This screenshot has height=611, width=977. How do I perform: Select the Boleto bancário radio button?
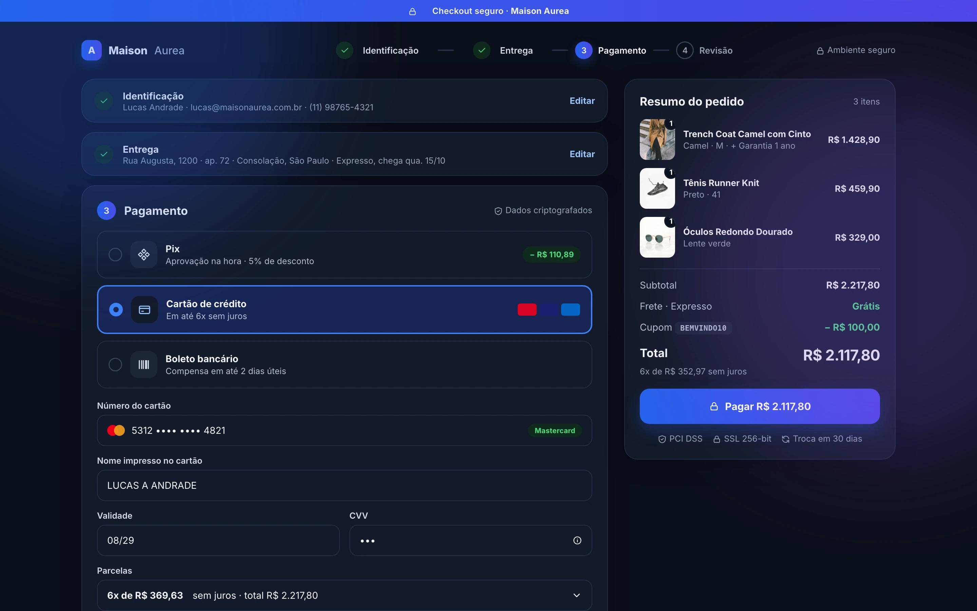(x=115, y=365)
